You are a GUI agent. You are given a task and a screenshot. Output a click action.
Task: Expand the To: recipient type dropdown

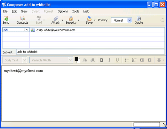tap(6, 30)
